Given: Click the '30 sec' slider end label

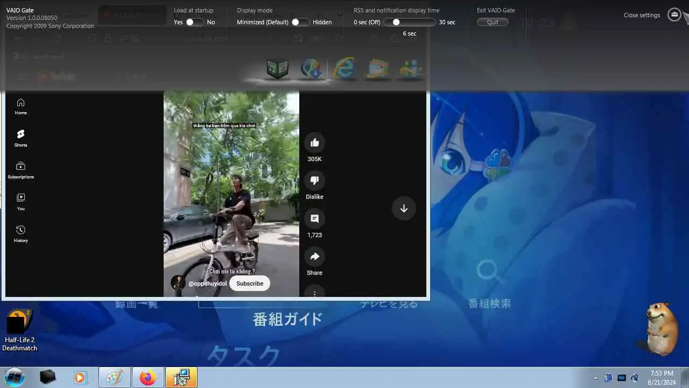Looking at the screenshot, I should (447, 22).
